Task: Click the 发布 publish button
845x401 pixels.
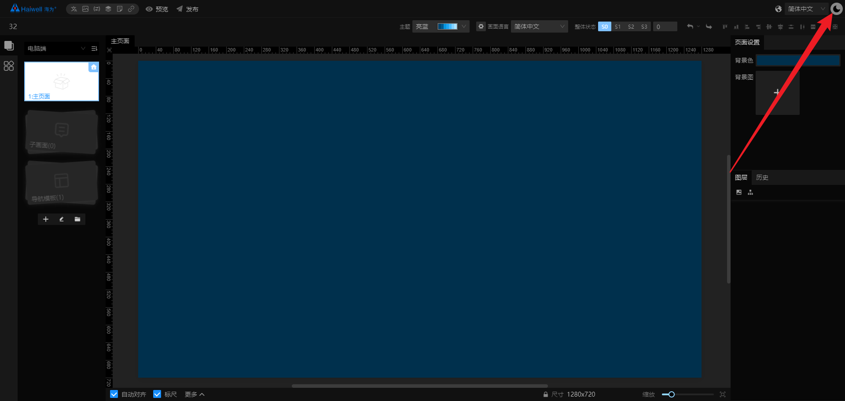Action: [187, 9]
